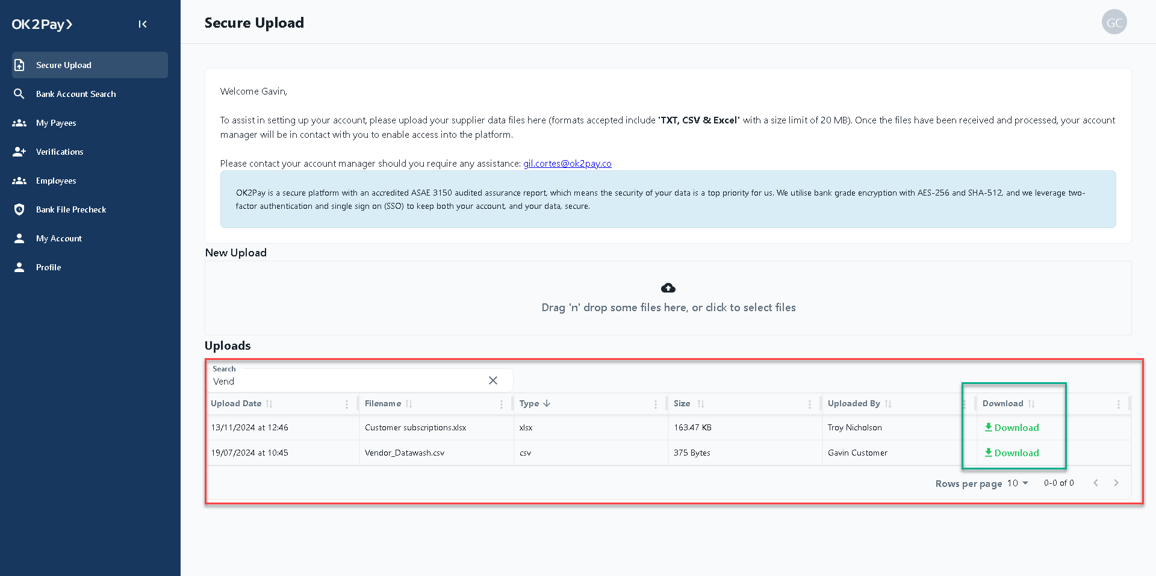The width and height of the screenshot is (1156, 576).
Task: Collapse the sidebar with the arrow icon
Action: [143, 24]
